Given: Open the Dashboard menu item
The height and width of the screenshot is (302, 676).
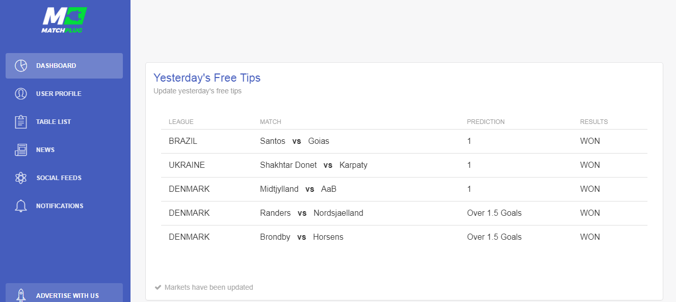Looking at the screenshot, I should point(64,66).
